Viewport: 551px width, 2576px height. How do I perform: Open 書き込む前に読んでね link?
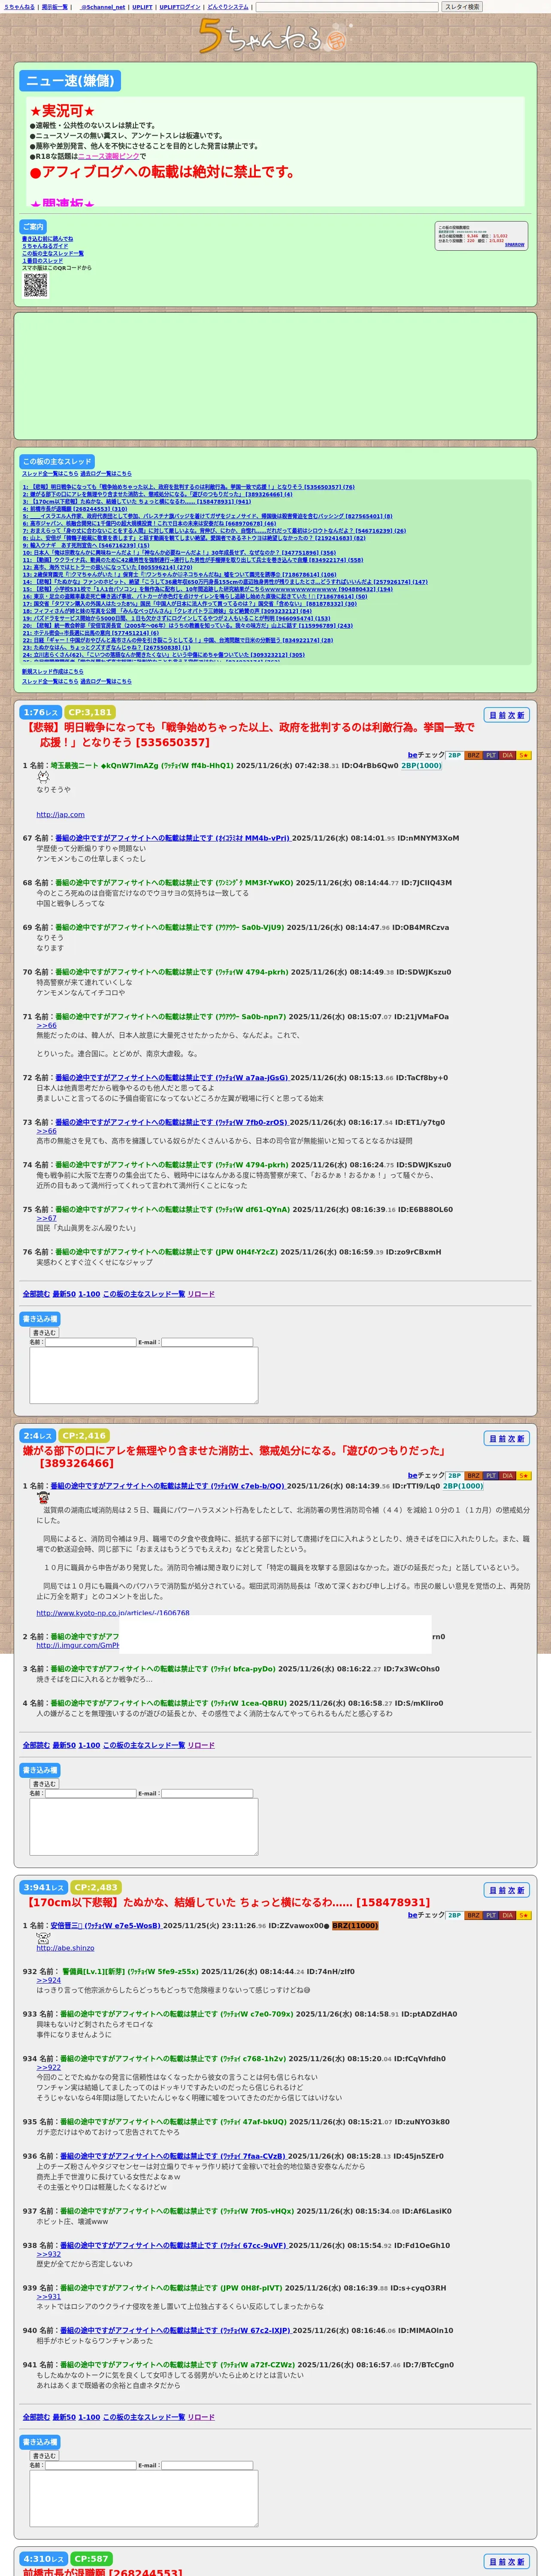click(x=47, y=239)
